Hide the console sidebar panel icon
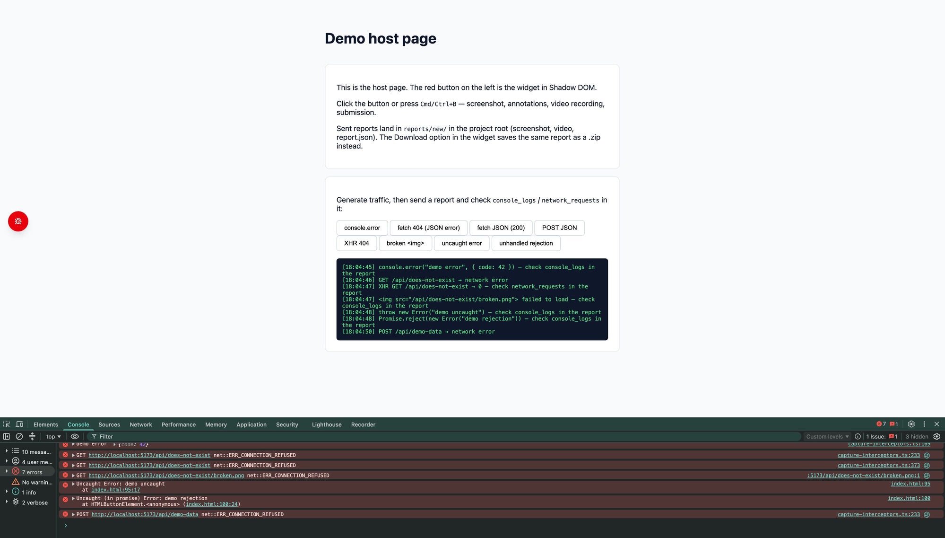This screenshot has height=538, width=945. pos(7,436)
